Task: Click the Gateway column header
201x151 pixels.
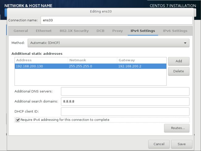Action: pyautogui.click(x=142, y=60)
